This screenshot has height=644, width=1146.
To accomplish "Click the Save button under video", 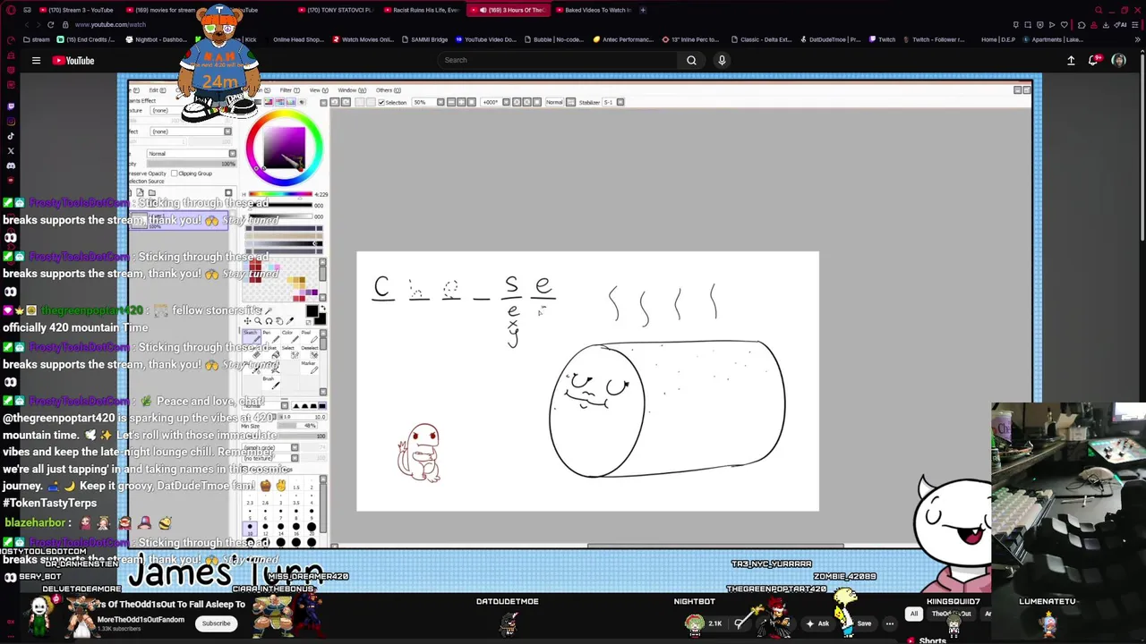I will click(x=863, y=623).
